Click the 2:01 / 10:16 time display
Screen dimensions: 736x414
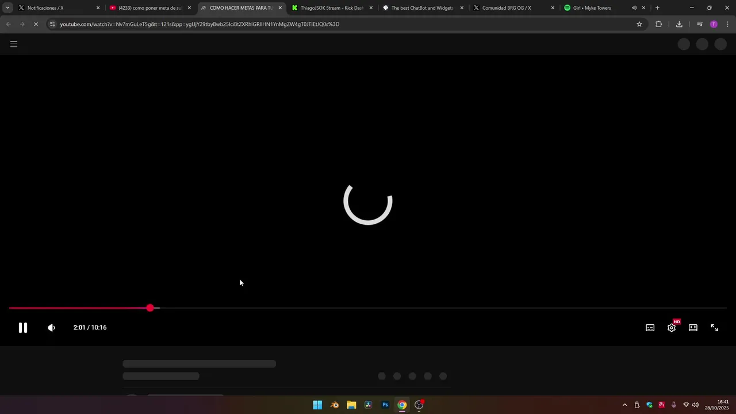[x=90, y=328]
